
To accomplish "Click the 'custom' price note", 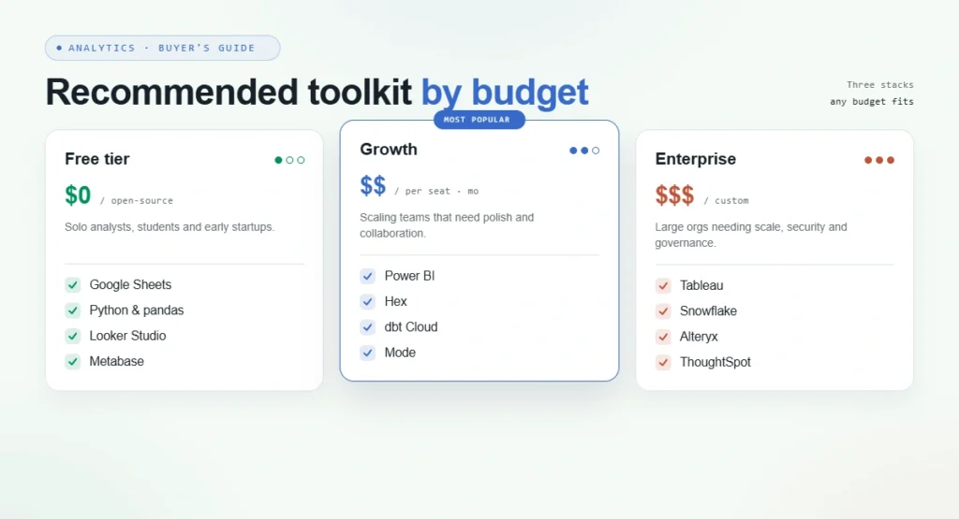I will click(x=726, y=200).
